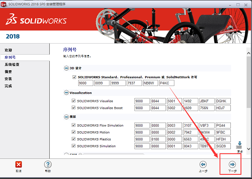Select the Finish step in sidebar
Viewport: 252px width, 179px height.
tap(8, 86)
